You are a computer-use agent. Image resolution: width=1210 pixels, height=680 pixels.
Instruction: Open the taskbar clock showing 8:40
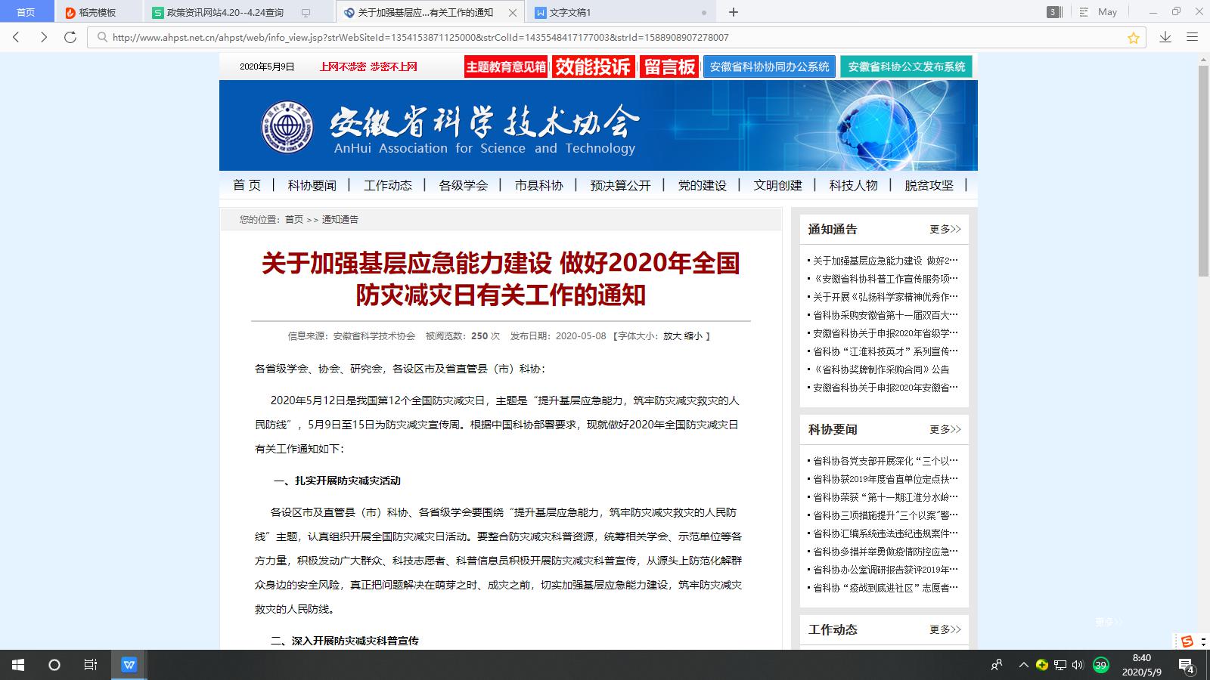(x=1142, y=665)
